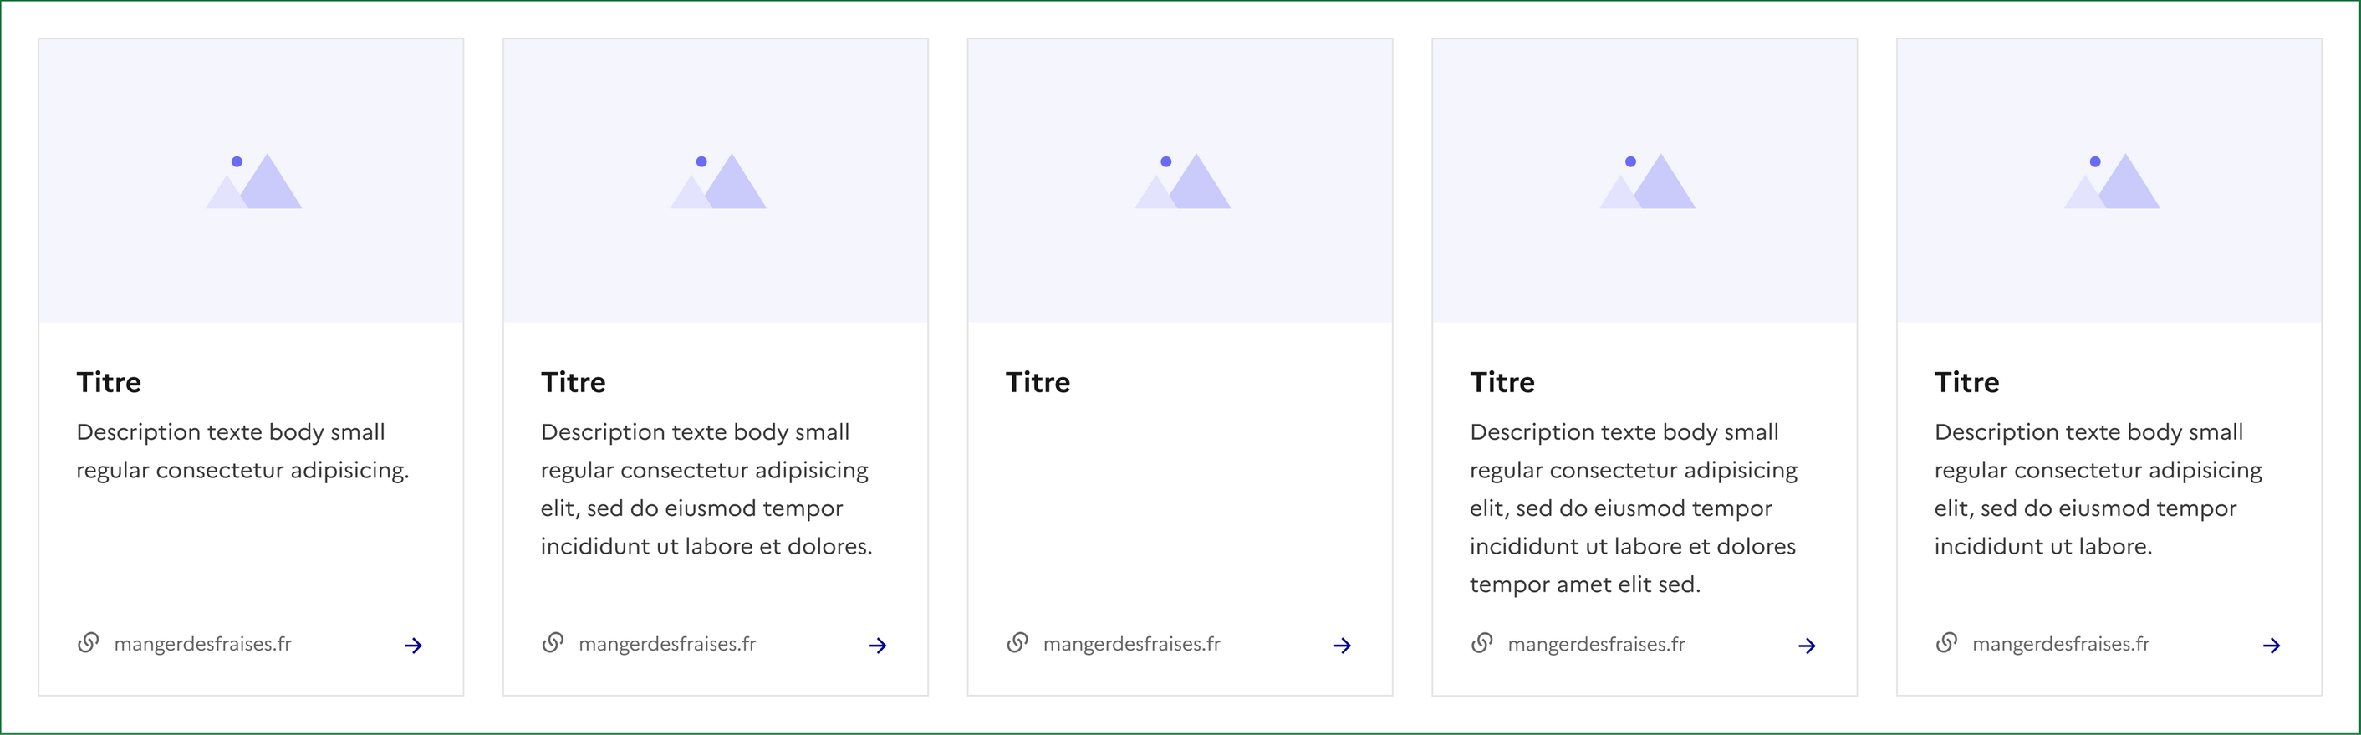Screen dimensions: 2361x735
Task: Click arrow icon on card ending "amet elit sed."
Action: click(x=1808, y=646)
